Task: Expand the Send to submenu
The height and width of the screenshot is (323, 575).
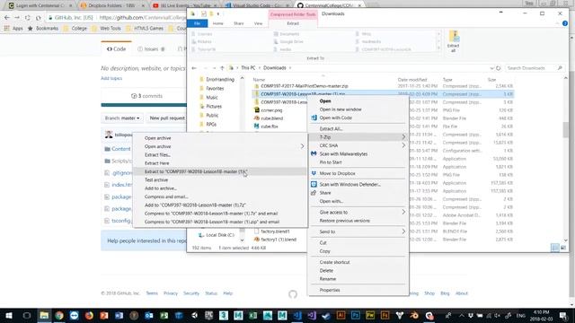Action: coord(403,231)
